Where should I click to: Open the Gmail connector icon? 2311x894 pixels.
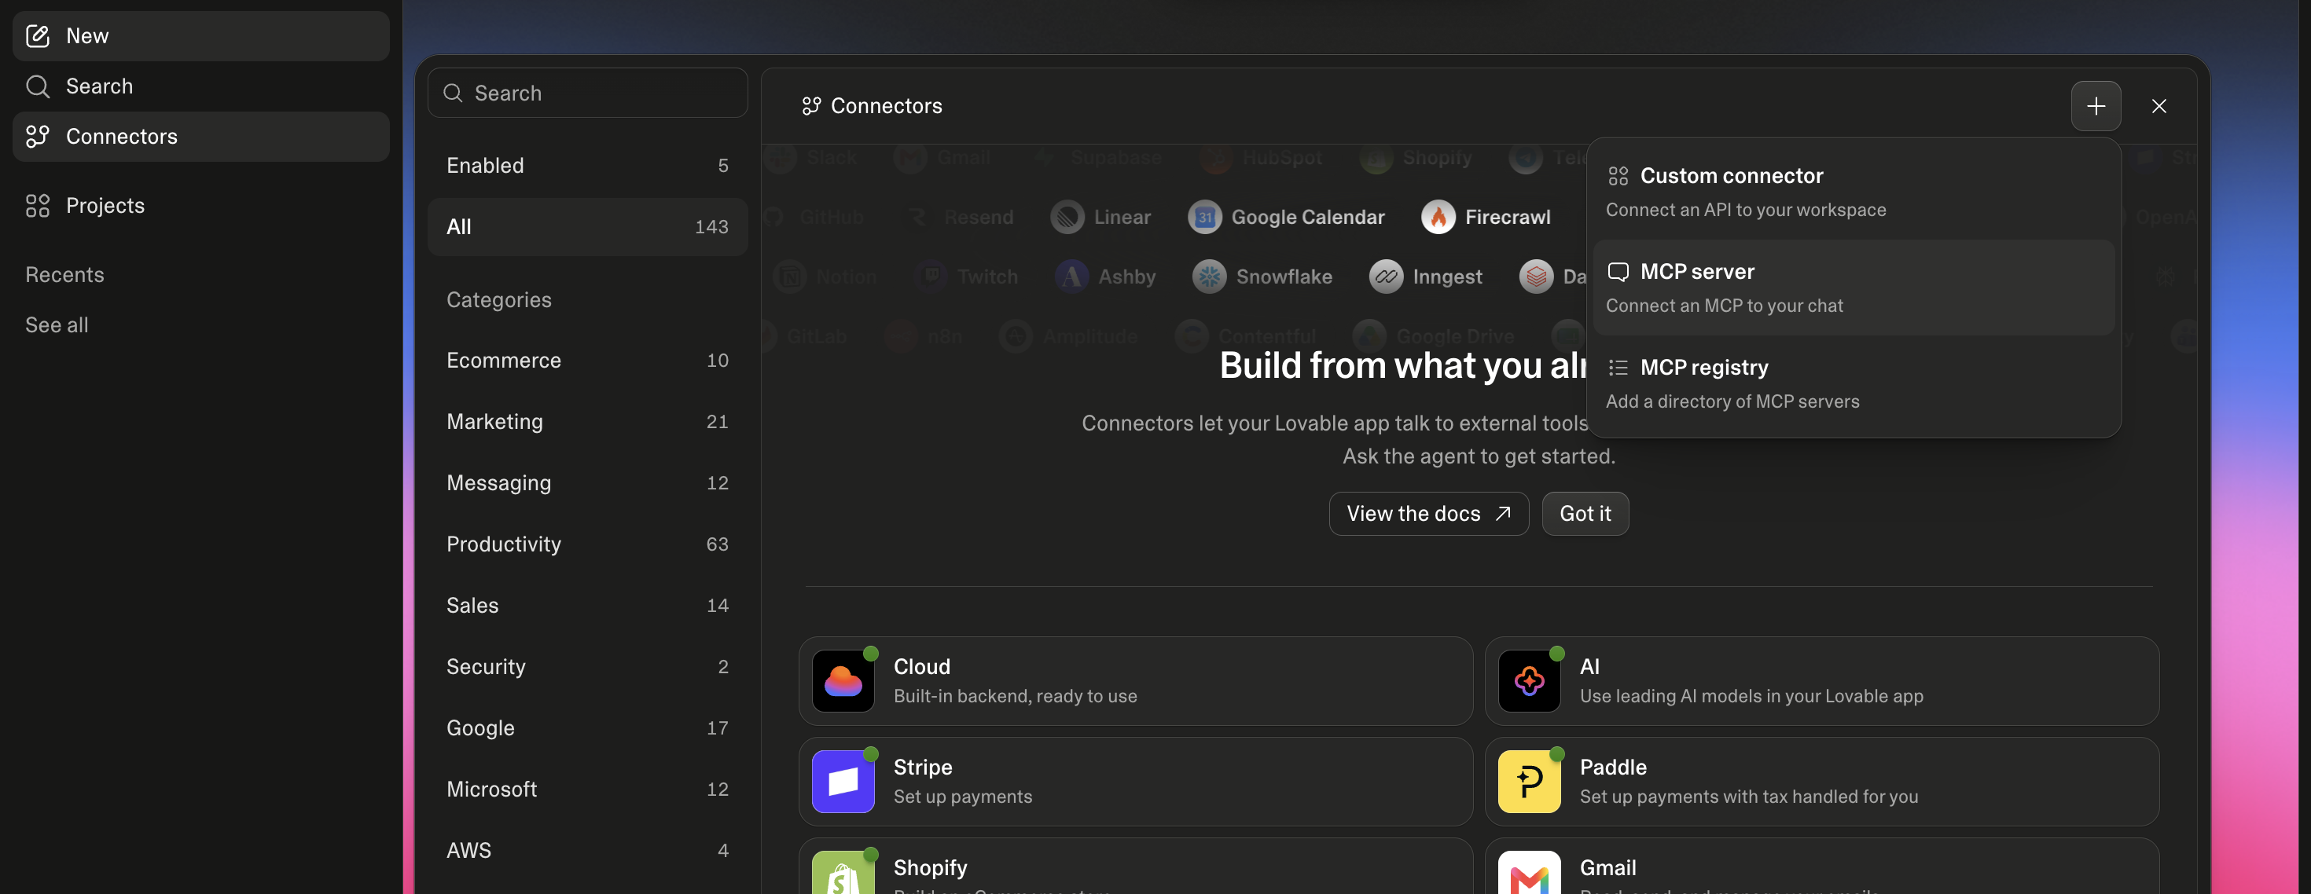pos(1529,873)
